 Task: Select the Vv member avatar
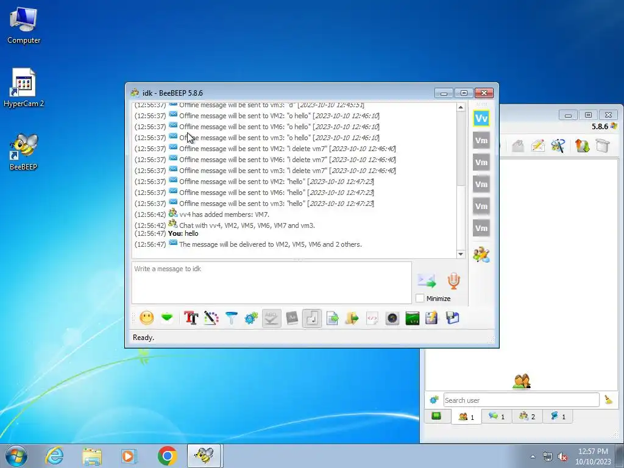click(x=481, y=118)
